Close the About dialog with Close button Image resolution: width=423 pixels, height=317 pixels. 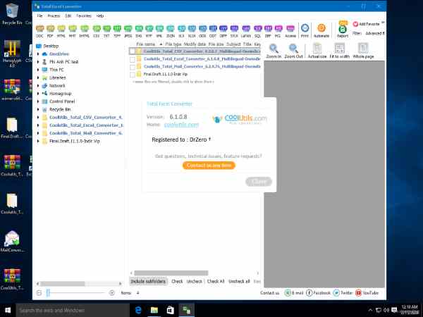coord(259,182)
